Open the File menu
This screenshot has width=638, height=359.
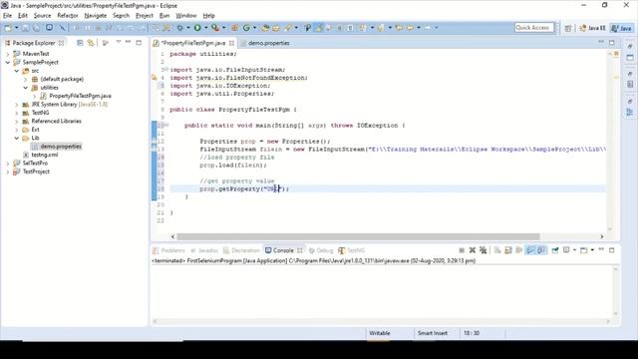tap(7, 16)
